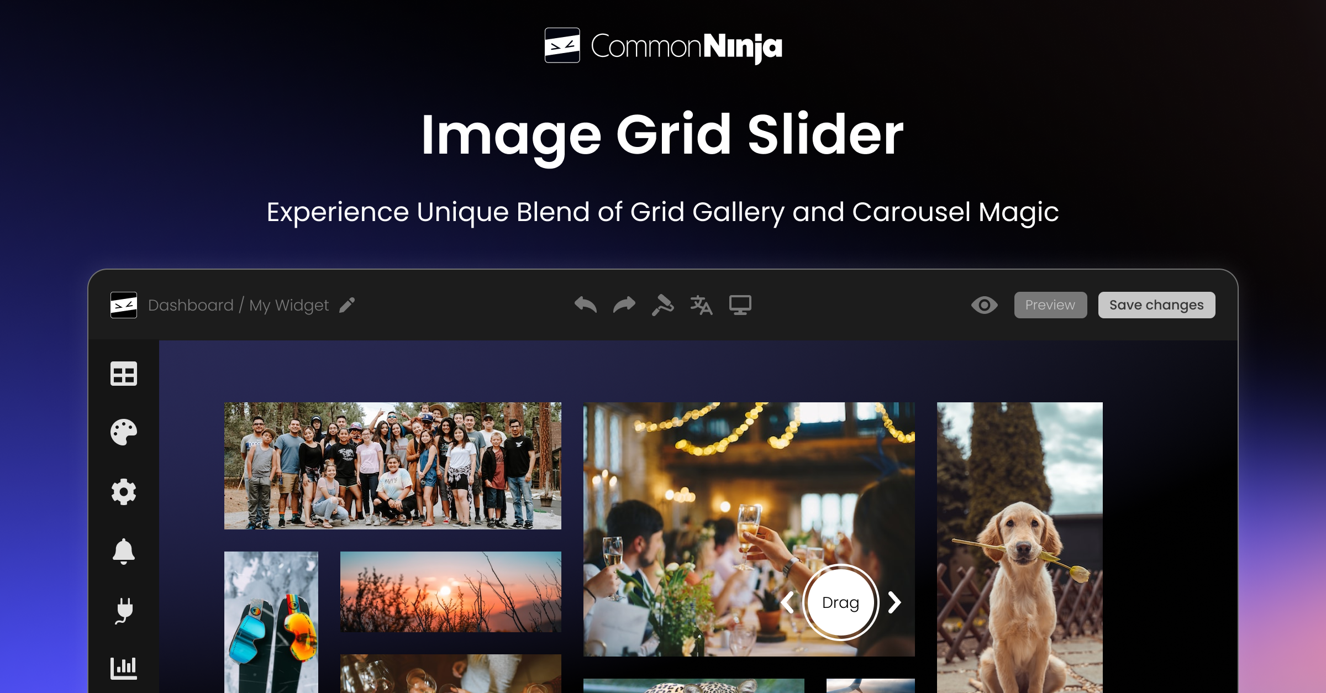Click the next slide right arrow
Viewport: 1326px width, 693px height.
pos(893,603)
